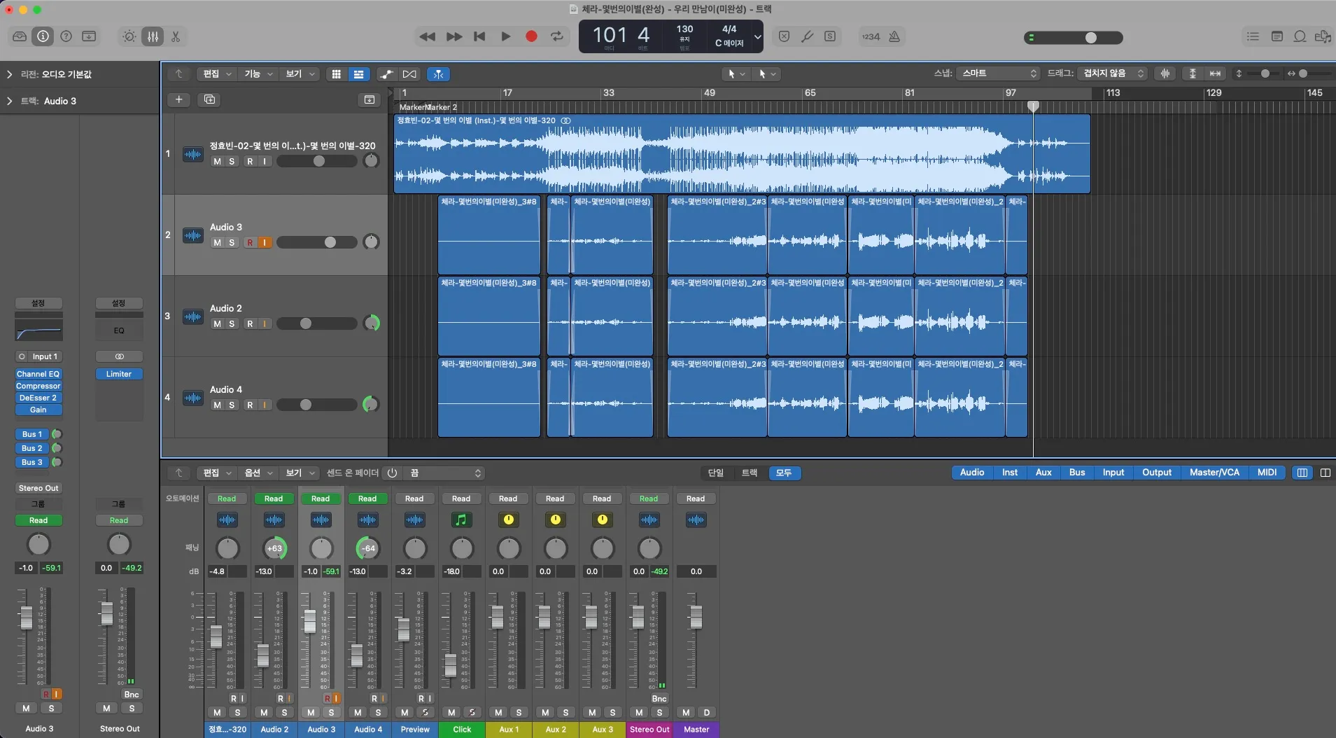This screenshot has height=738, width=1336.
Task: Select the mixer 단일 view tab
Action: tap(716, 473)
